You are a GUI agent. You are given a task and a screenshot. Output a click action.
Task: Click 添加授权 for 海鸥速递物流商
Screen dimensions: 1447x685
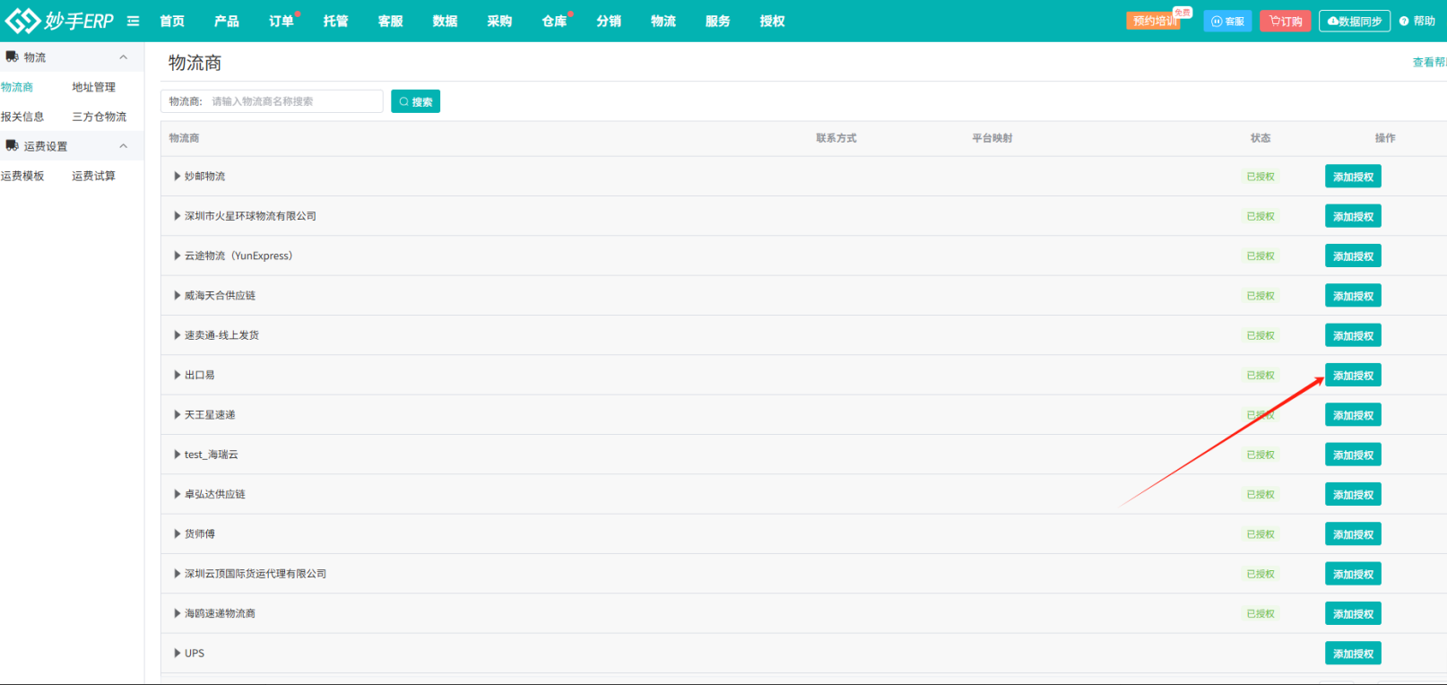pyautogui.click(x=1353, y=613)
